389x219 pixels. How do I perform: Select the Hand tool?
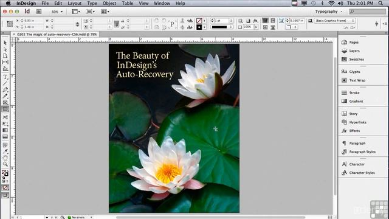pyautogui.click(x=5, y=158)
